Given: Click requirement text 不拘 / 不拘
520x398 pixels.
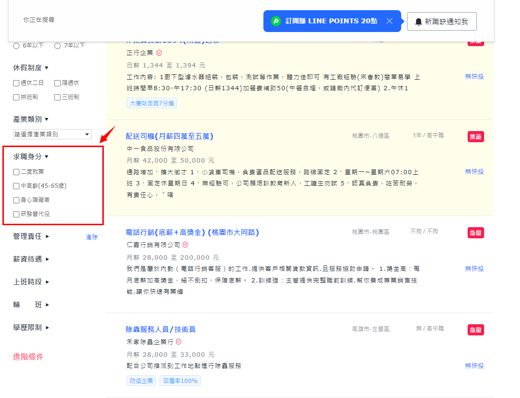Looking at the screenshot, I should point(424,231).
